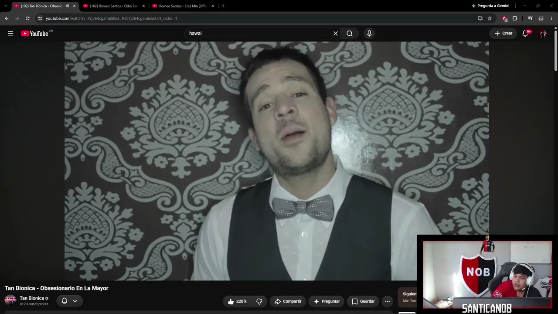The width and height of the screenshot is (558, 314).
Task: Open the tab search dropdown arrow
Action: point(6,6)
